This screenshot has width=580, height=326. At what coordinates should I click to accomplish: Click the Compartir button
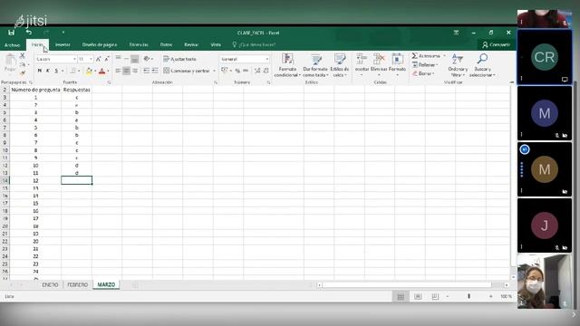point(496,44)
